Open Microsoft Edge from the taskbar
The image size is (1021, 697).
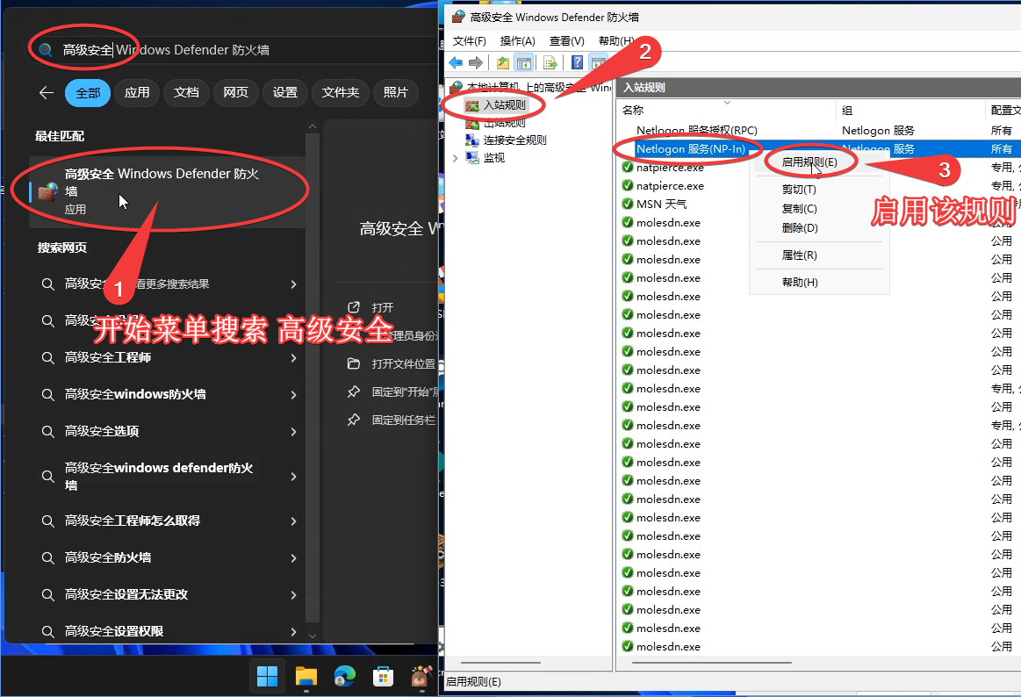point(344,676)
